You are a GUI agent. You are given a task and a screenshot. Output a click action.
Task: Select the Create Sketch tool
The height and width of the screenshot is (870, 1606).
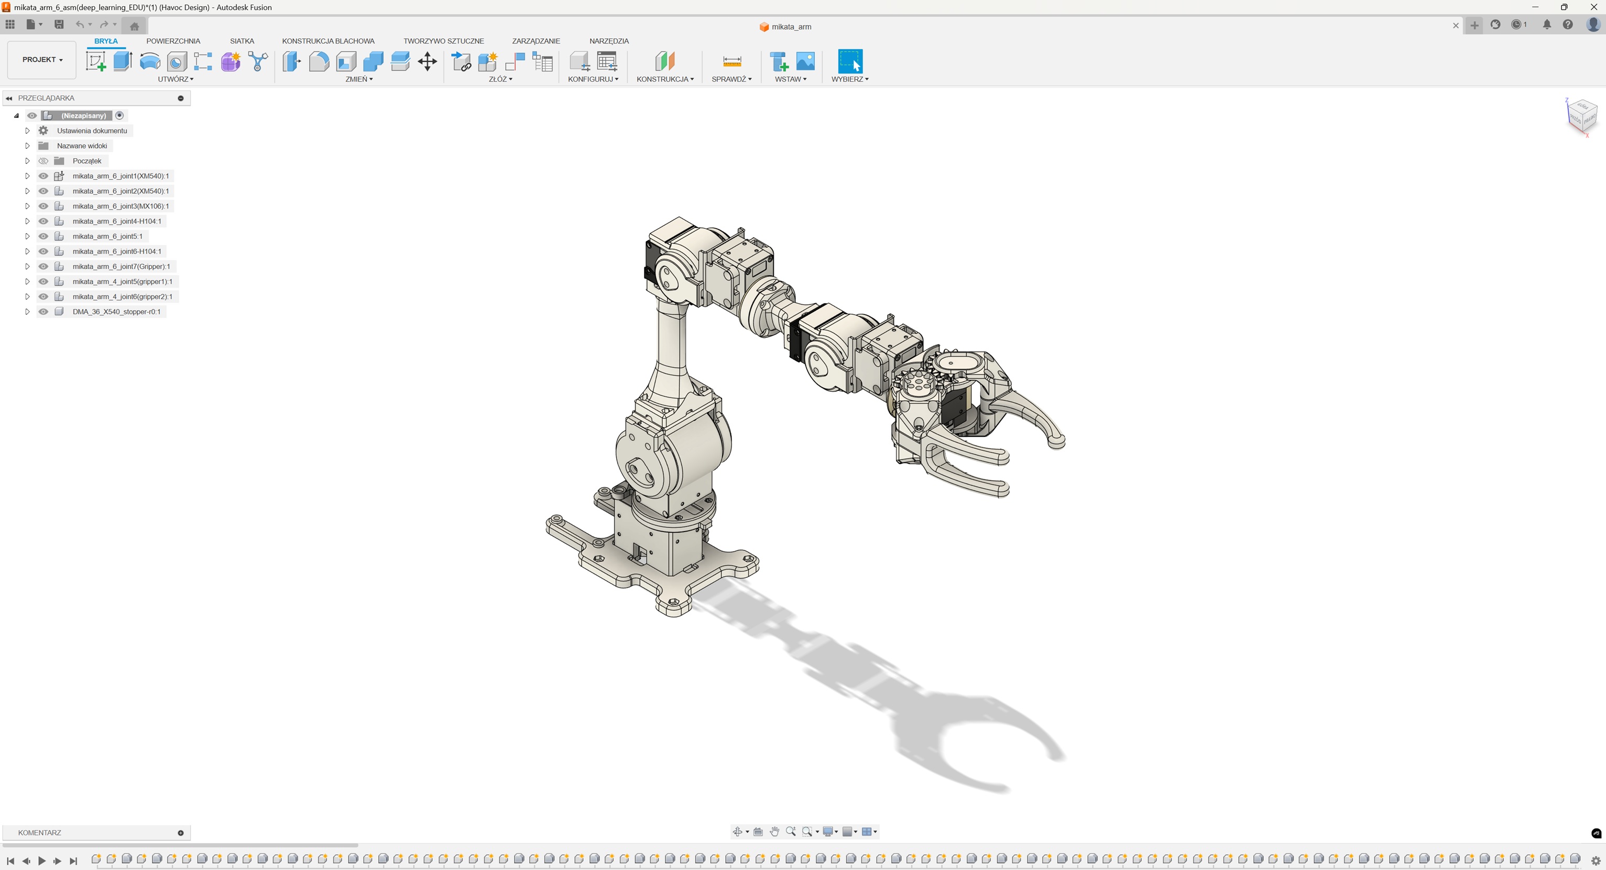click(x=95, y=61)
